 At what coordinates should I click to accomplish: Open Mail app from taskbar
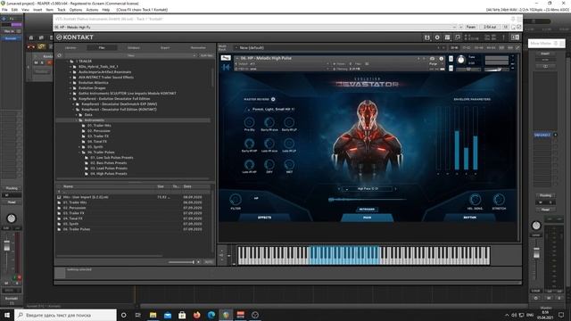click(168, 315)
